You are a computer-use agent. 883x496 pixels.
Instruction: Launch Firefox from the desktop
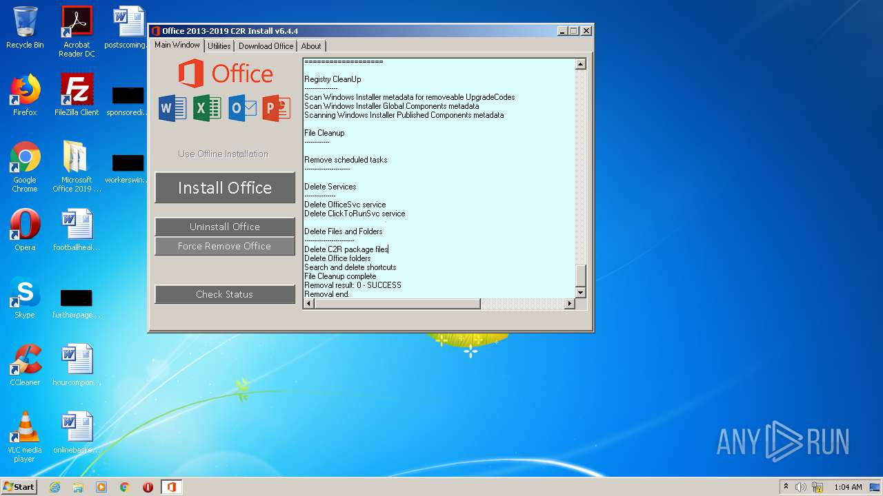tap(25, 95)
